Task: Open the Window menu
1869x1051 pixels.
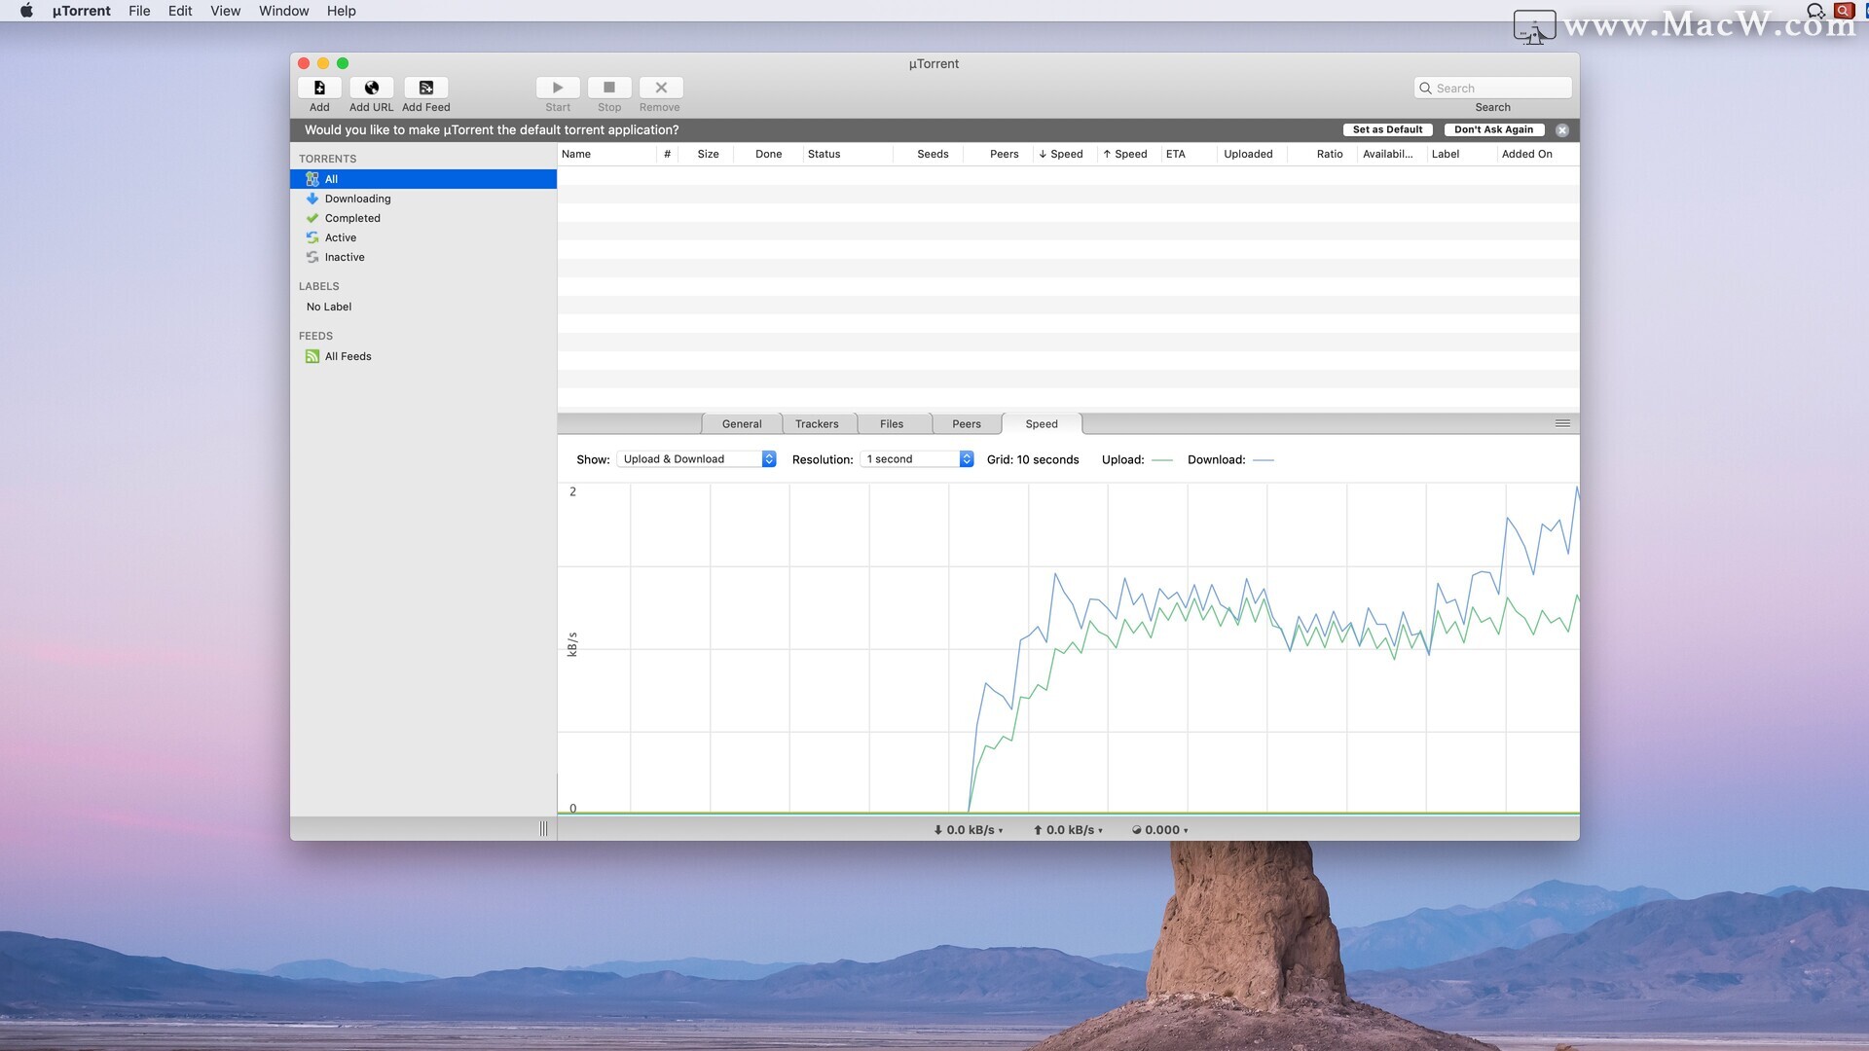Action: pos(284,11)
